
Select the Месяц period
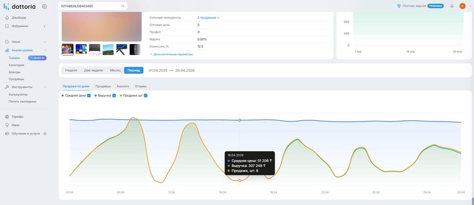coord(115,70)
